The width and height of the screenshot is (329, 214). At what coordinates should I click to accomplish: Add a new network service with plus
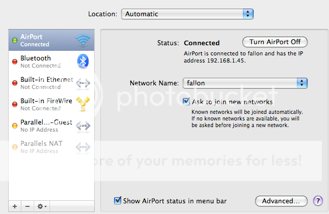click(15, 206)
